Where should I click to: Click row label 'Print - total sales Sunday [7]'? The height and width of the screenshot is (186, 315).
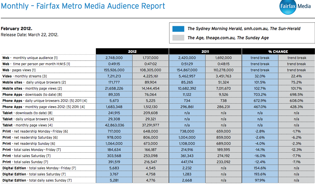[x=25, y=162]
